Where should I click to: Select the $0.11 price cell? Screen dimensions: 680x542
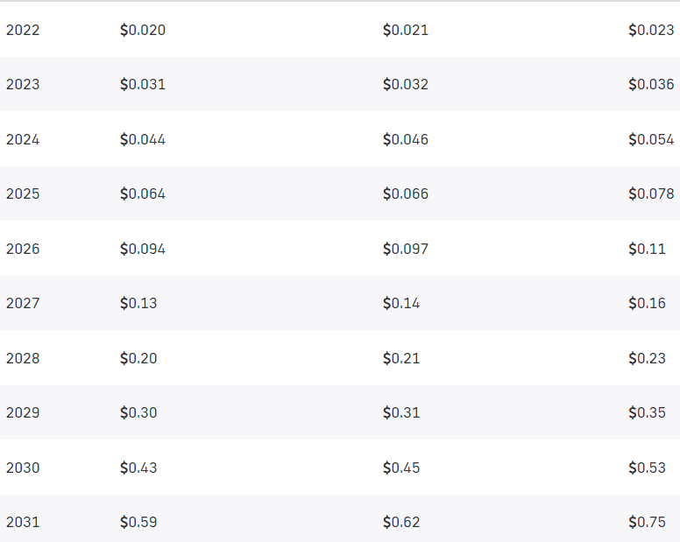coord(647,249)
